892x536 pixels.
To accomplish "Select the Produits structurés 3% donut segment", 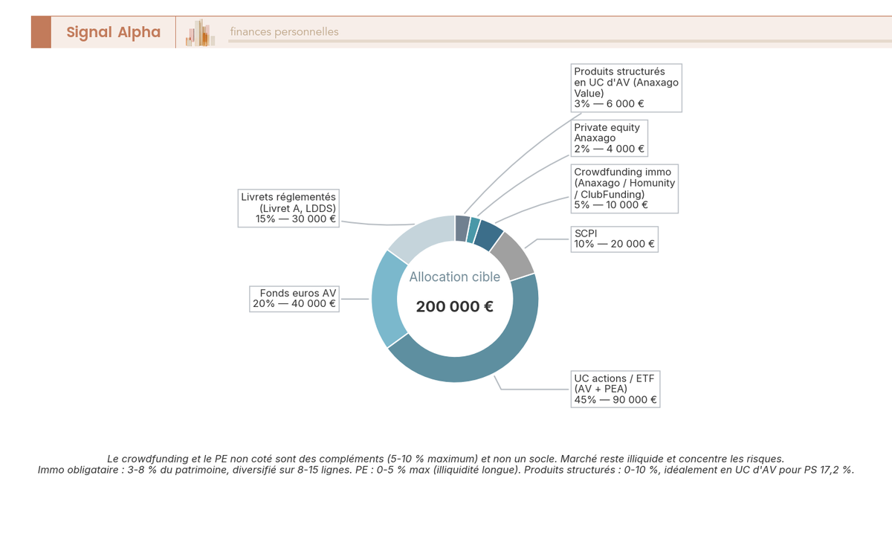I will (x=462, y=227).
